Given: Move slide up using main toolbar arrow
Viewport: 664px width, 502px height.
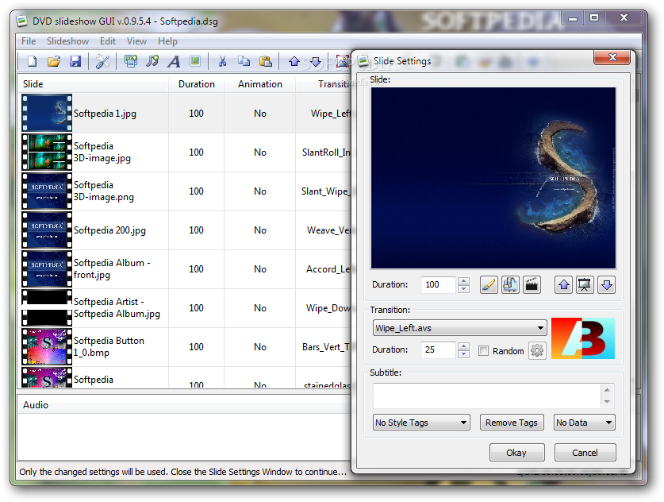Looking at the screenshot, I should [x=294, y=61].
